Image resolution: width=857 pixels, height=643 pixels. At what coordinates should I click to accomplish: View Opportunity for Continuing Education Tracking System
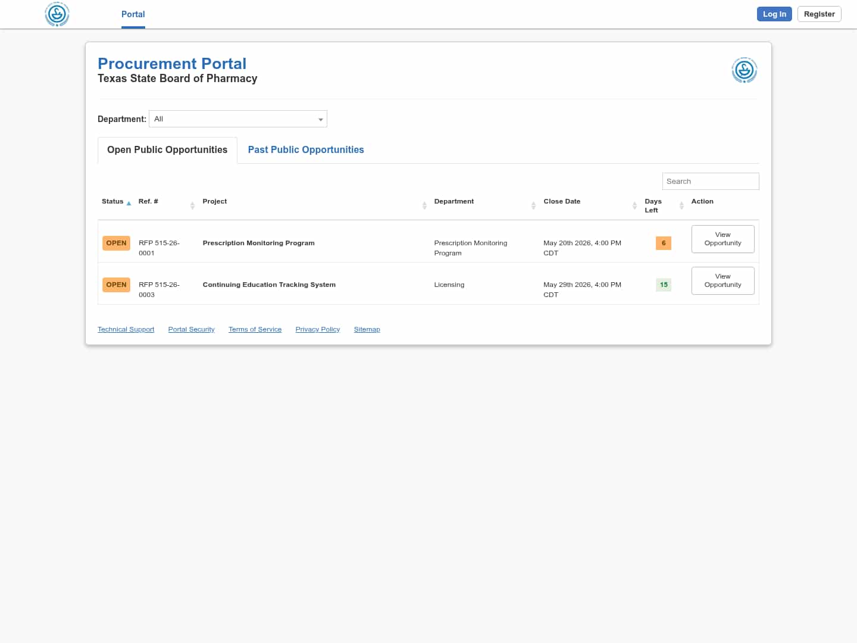point(722,280)
